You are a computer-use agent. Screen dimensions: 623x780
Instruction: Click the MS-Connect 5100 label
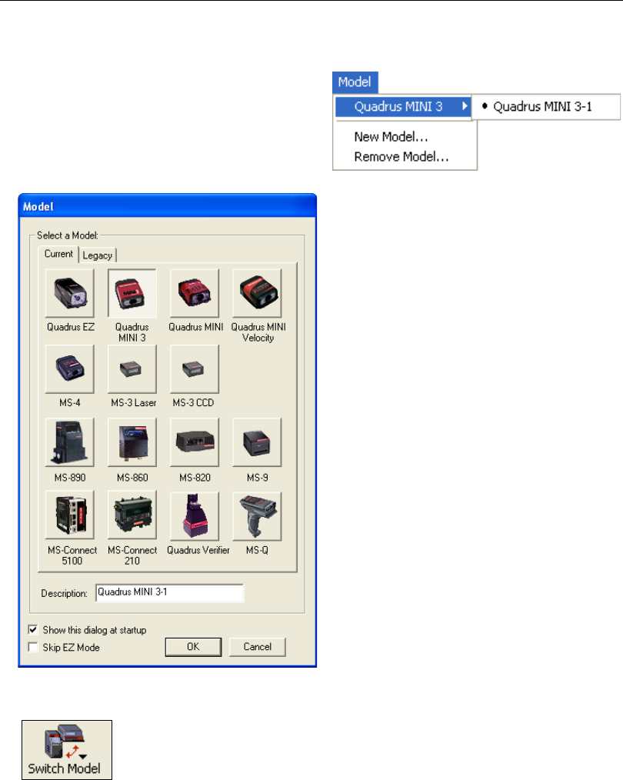[72, 555]
